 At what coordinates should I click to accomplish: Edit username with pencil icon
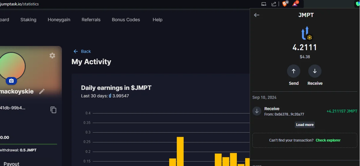(42, 91)
